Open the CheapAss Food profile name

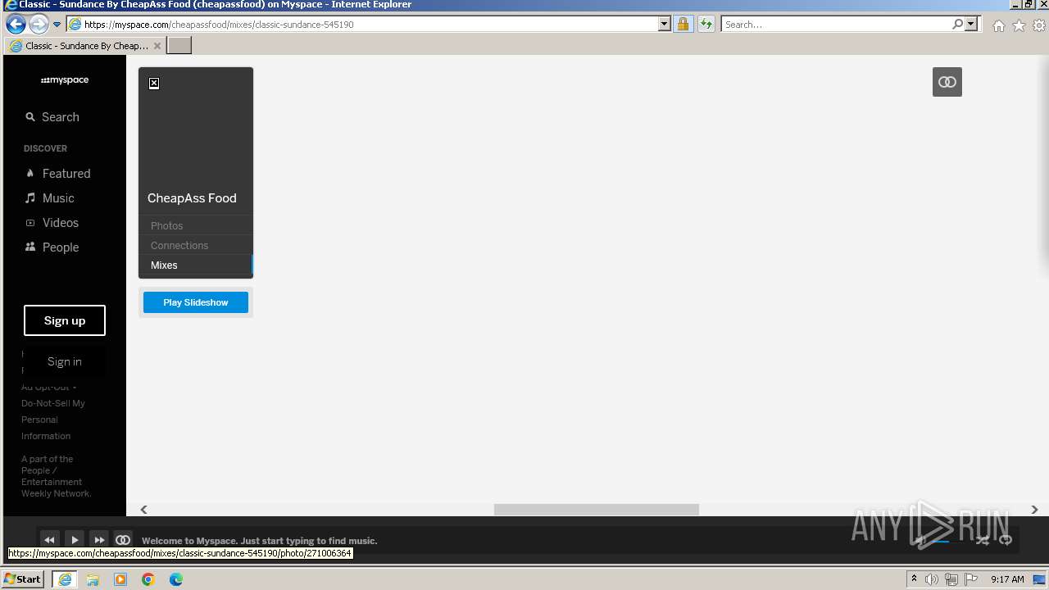pyautogui.click(x=192, y=198)
